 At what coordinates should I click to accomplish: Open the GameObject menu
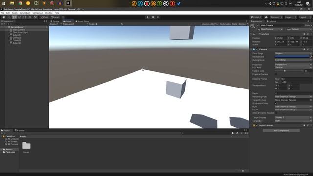[x=25, y=13]
